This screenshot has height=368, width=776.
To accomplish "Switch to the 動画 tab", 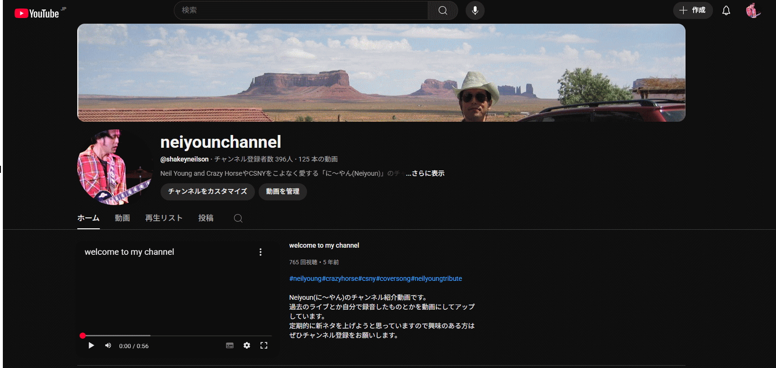I will pos(122,218).
